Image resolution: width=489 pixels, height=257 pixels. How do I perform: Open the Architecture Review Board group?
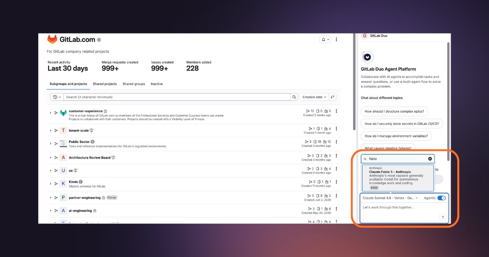point(90,157)
